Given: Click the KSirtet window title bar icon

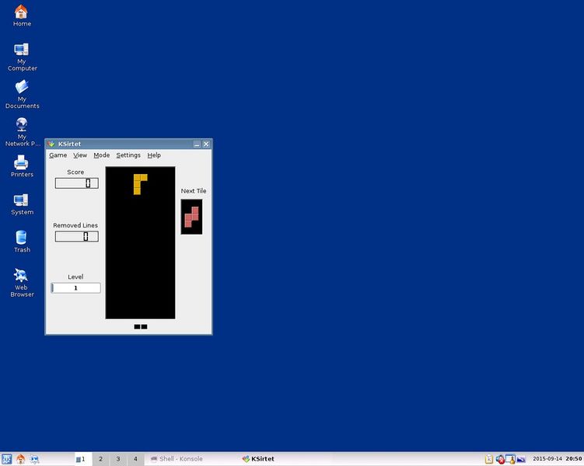Looking at the screenshot, I should pyautogui.click(x=51, y=144).
